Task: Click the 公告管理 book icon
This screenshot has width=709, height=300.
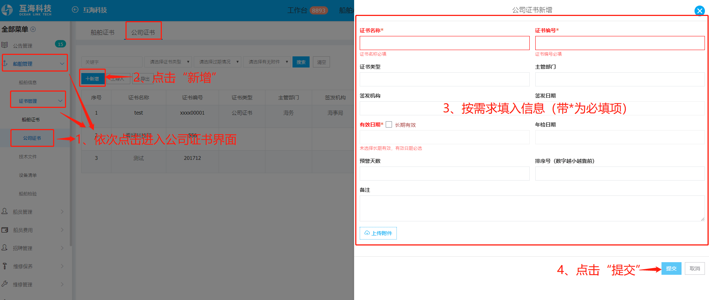Action: (4, 45)
